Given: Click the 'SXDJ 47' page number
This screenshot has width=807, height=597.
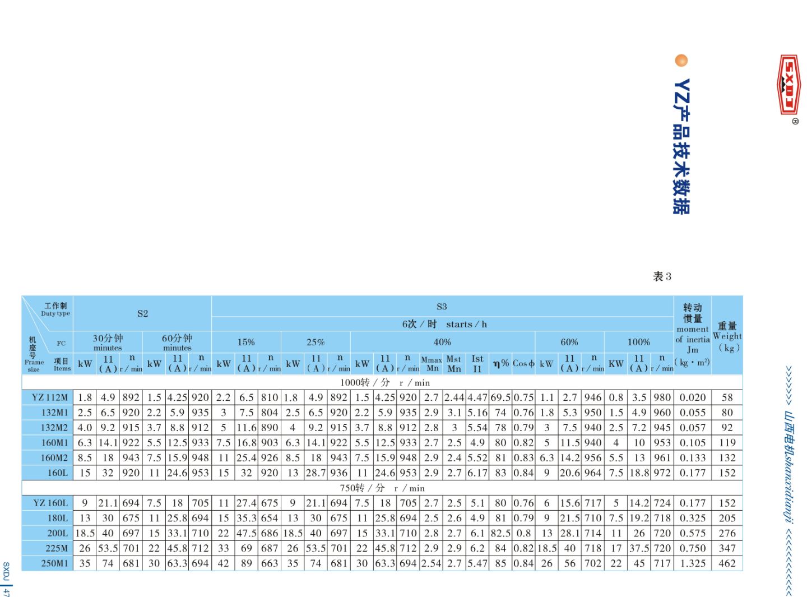Looking at the screenshot, I should [6, 580].
